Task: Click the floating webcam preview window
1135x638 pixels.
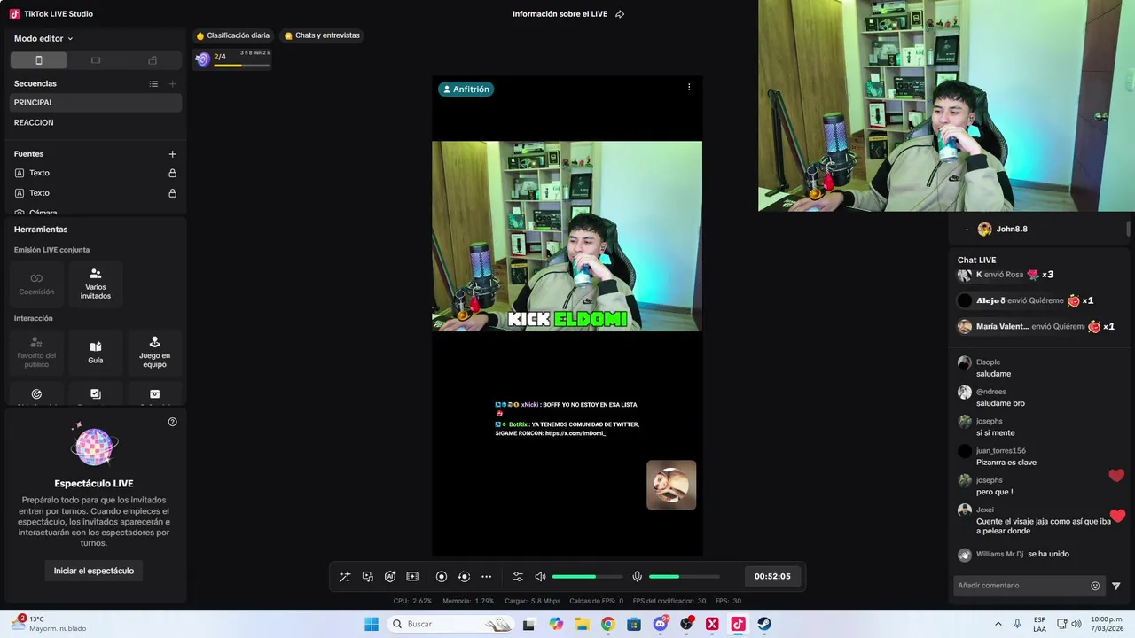Action: [x=946, y=105]
